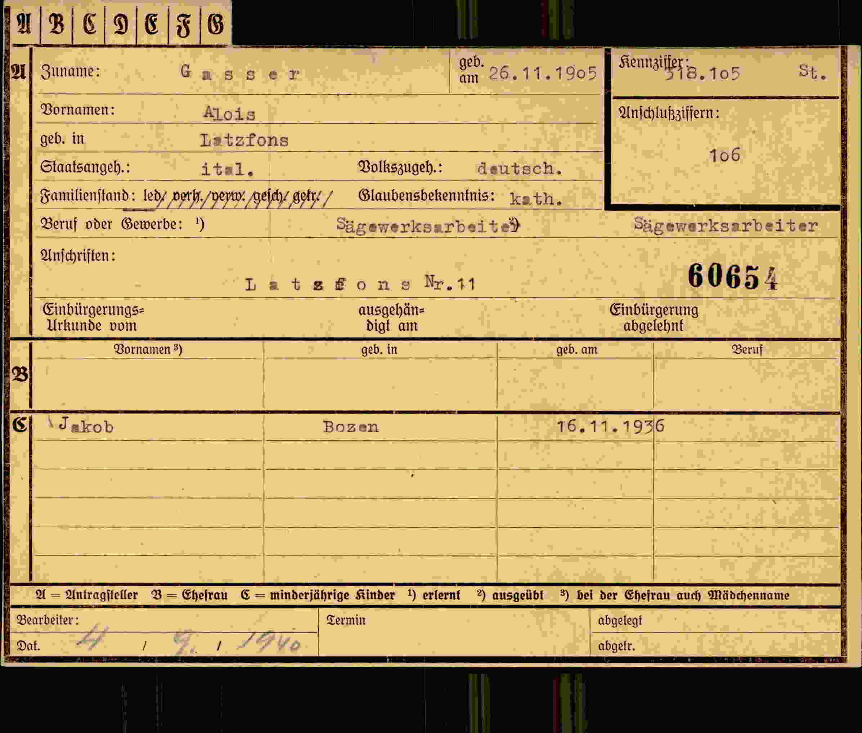Click the 'A = Antragsteller' legend

click(87, 595)
